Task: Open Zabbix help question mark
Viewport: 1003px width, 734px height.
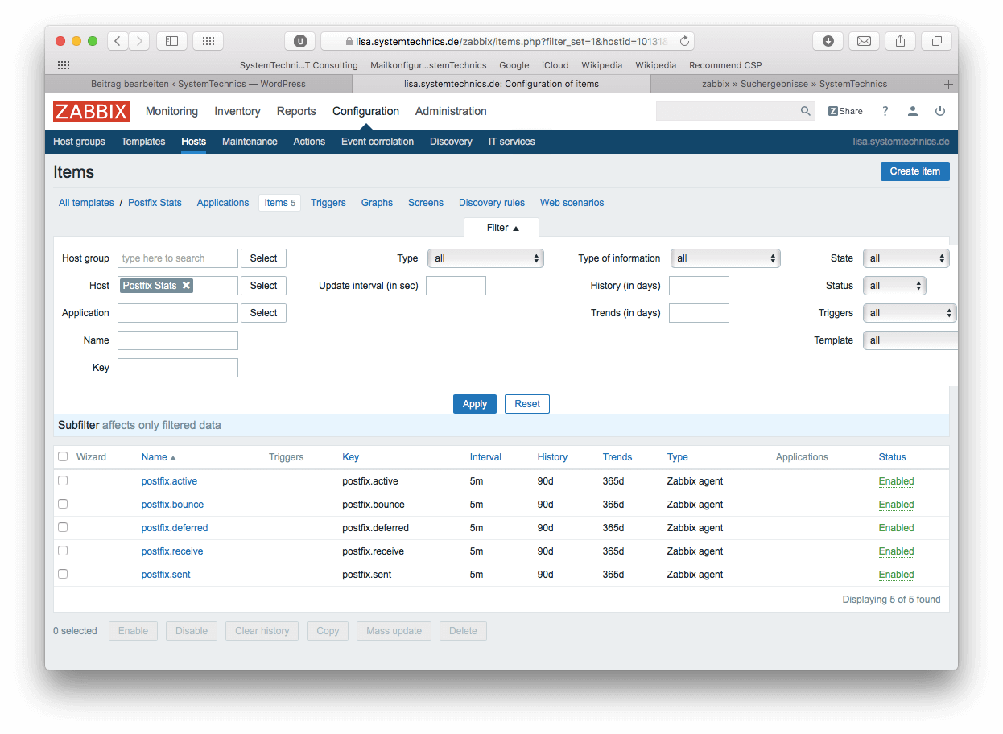Action: tap(885, 111)
